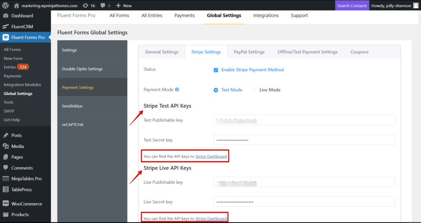421x223 pixels.
Task: Toggle the Enable Stripe Payment Method checkbox
Action: click(x=215, y=70)
